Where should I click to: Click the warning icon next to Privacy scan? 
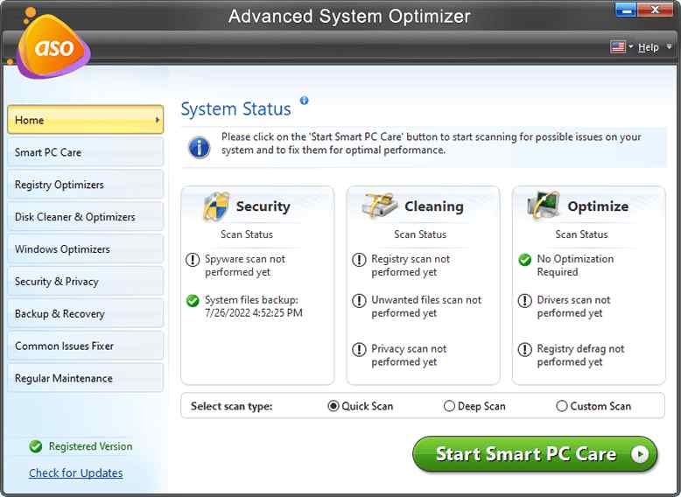359,349
